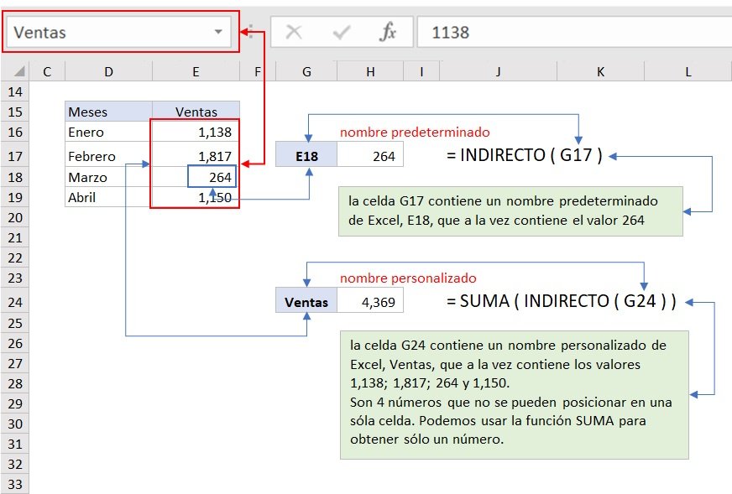Click cell containing Enero
The height and width of the screenshot is (494, 732).
click(108, 132)
